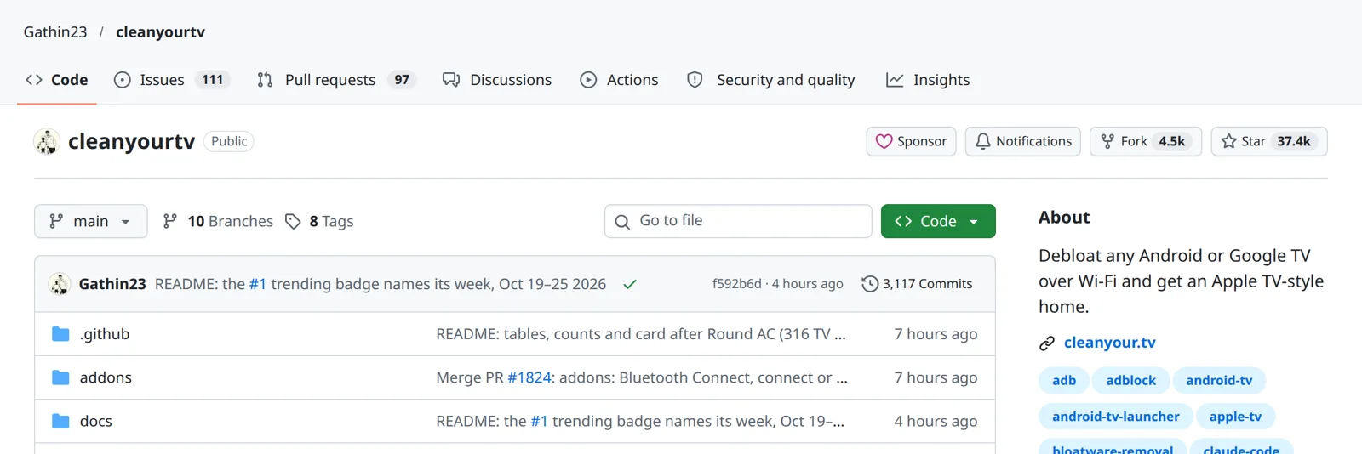The image size is (1362, 454).
Task: Open the .github commit message about Round AC
Action: coord(641,334)
